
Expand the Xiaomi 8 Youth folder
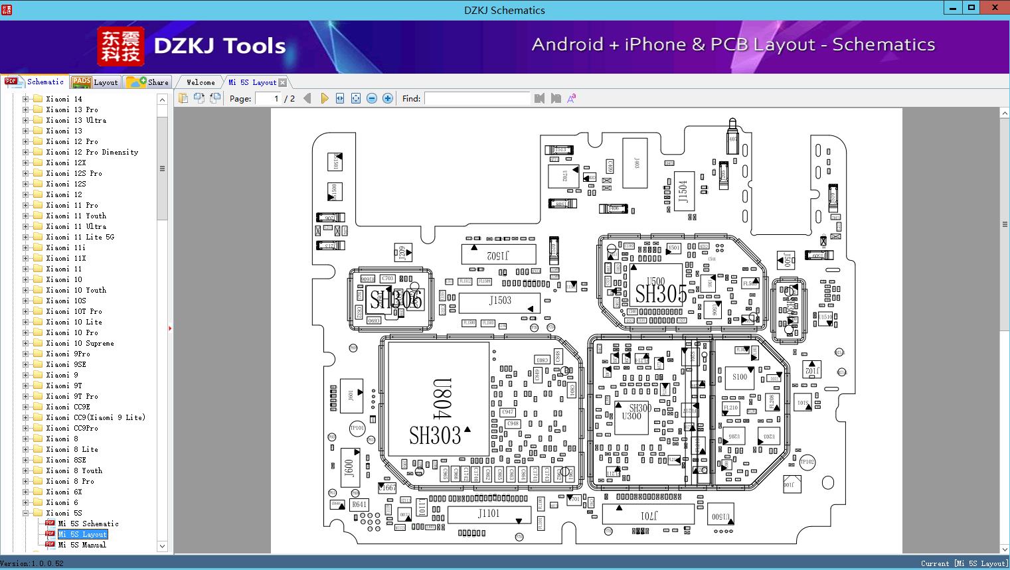(x=26, y=470)
